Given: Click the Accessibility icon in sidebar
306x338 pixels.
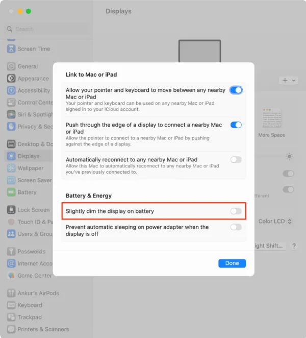Looking at the screenshot, I should [x=11, y=90].
